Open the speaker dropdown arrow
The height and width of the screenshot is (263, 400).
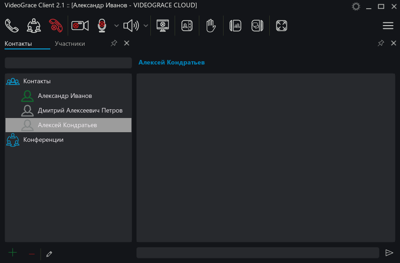(146, 26)
